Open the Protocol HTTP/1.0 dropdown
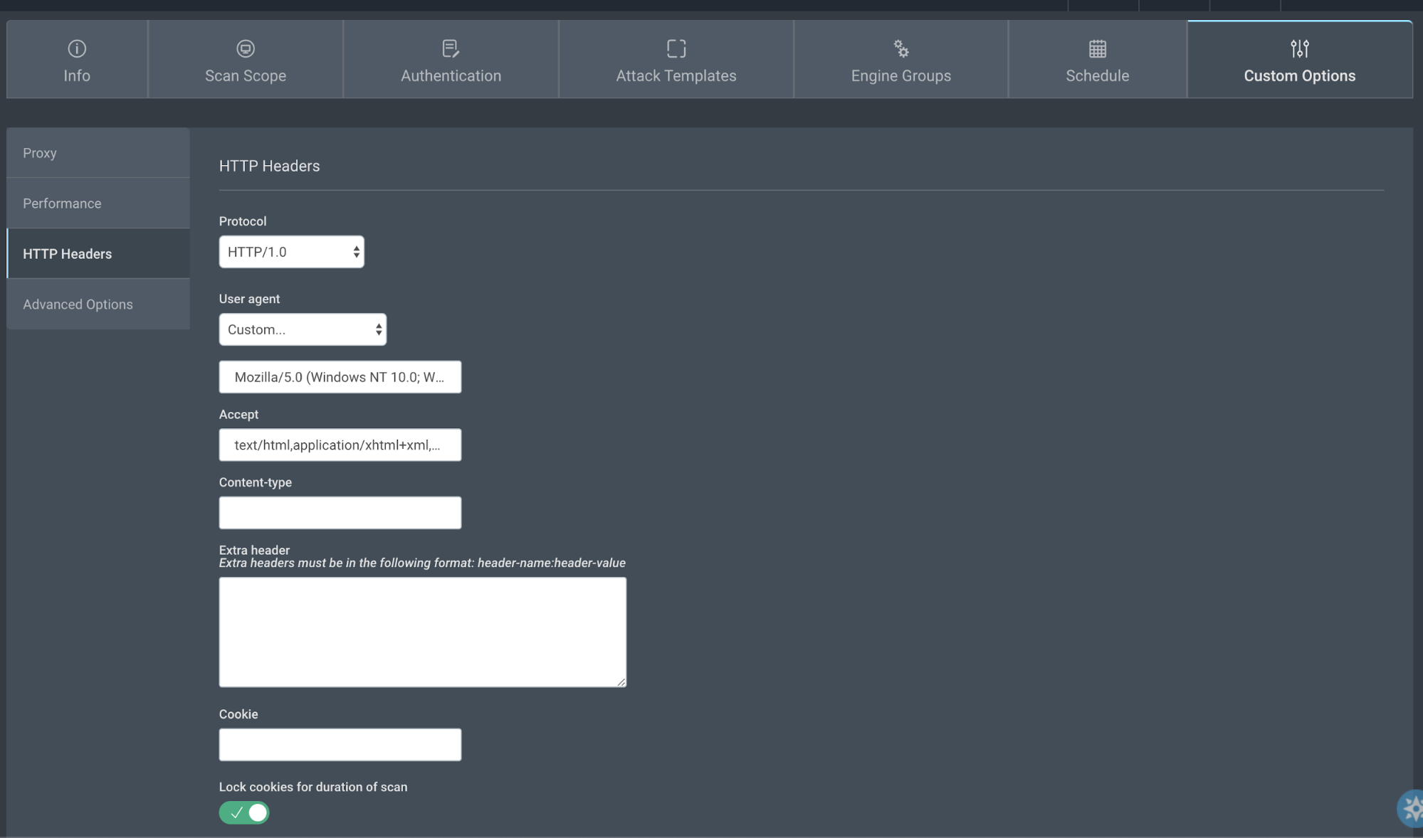Screen dimensions: 1423x838 pos(291,252)
